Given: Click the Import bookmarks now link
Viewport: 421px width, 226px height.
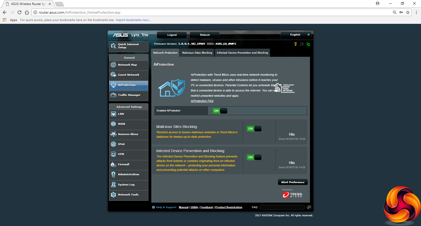Looking at the screenshot, I should (x=133, y=20).
